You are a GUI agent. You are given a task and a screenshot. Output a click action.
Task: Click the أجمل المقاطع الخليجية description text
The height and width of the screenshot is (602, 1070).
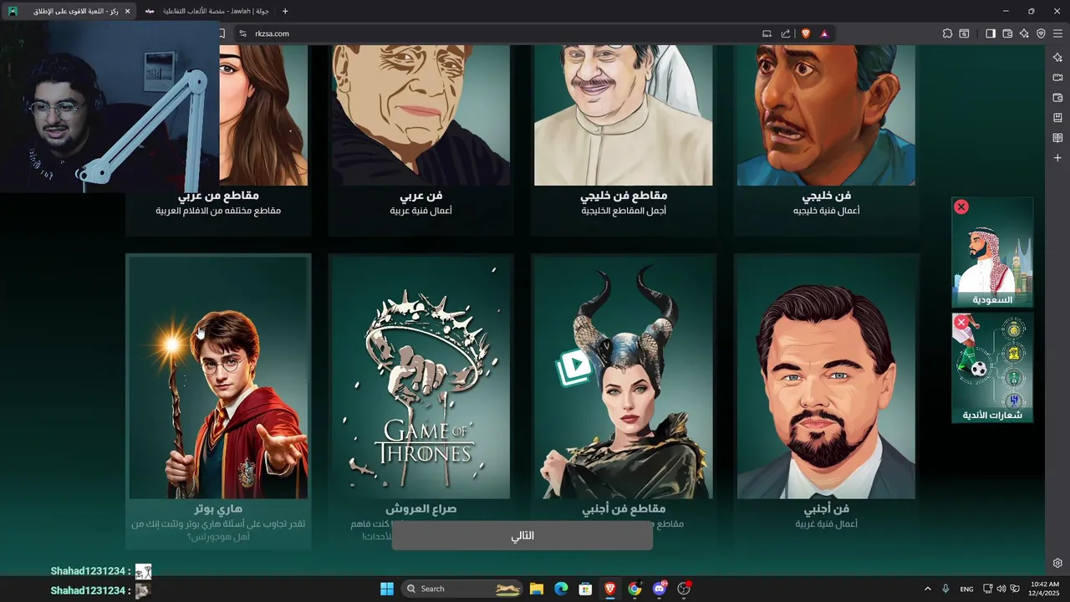tap(624, 211)
